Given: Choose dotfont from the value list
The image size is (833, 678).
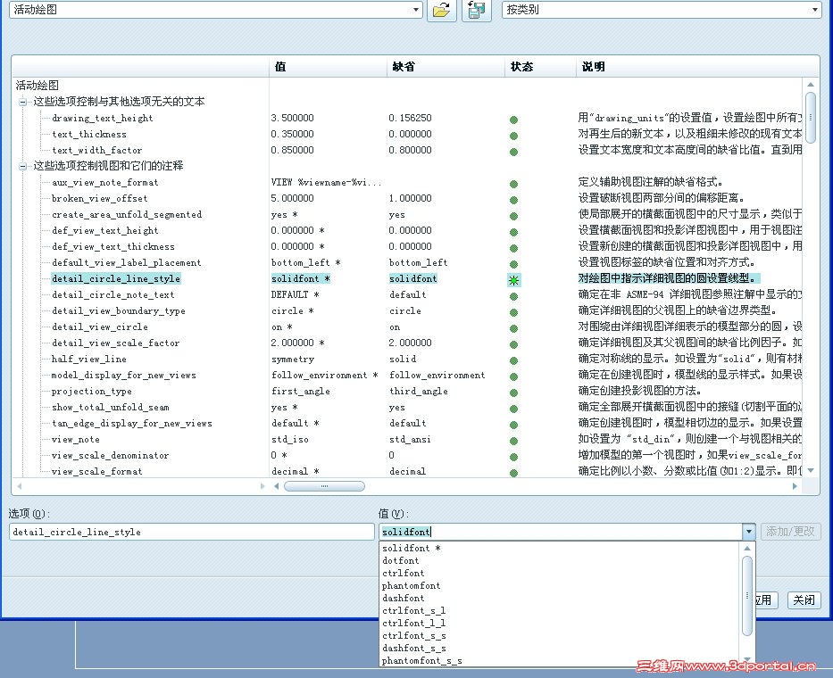Looking at the screenshot, I should tap(401, 560).
